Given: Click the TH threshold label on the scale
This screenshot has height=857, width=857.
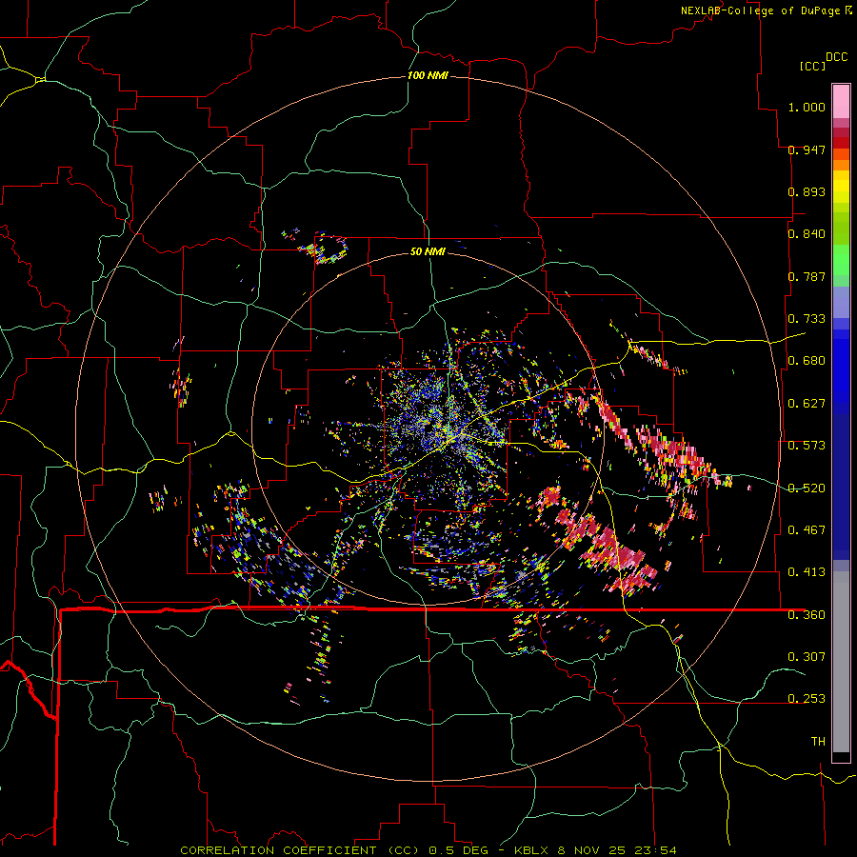Looking at the screenshot, I should tap(818, 742).
